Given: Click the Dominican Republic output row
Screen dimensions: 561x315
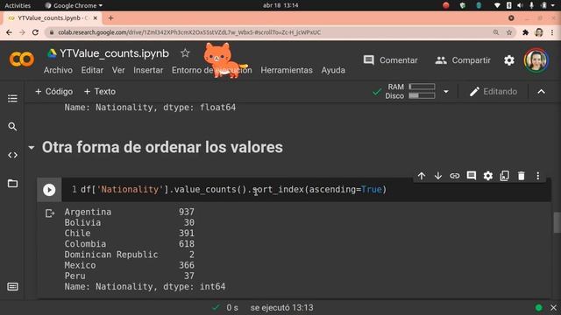Looking at the screenshot, I should click(x=129, y=255).
